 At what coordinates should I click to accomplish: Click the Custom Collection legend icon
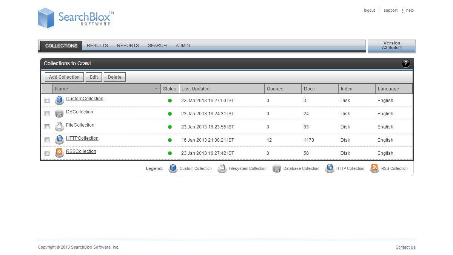[173, 168]
